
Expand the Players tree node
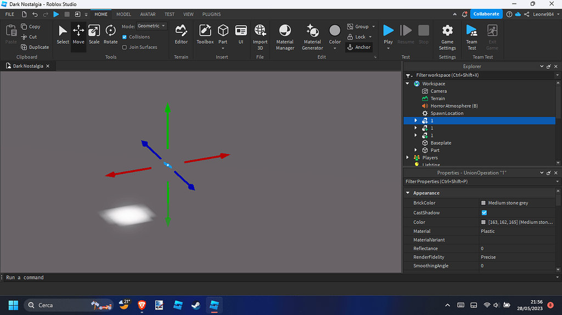pos(408,158)
